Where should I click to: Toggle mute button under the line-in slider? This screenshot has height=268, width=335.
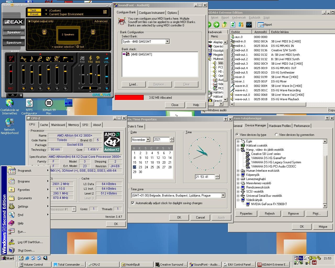(x=65, y=88)
